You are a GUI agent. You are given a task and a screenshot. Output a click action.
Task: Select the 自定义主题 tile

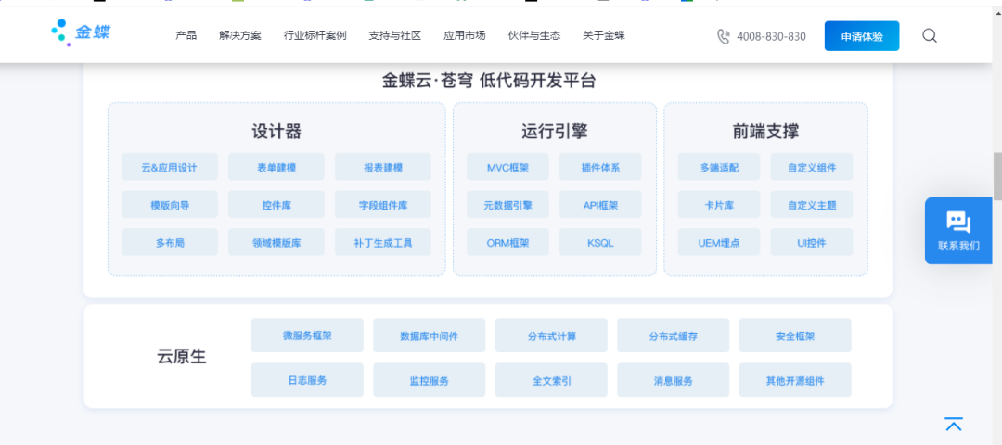[812, 206]
